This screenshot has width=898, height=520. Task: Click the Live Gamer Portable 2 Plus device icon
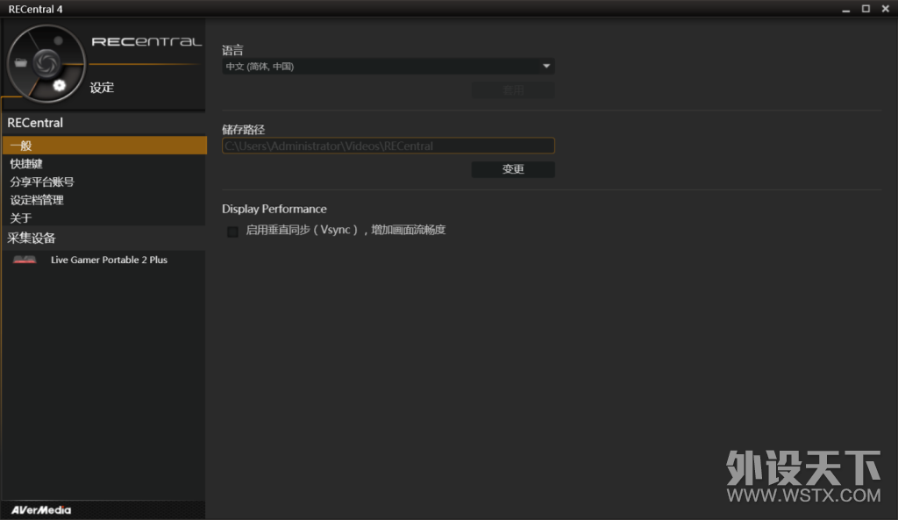(x=25, y=260)
